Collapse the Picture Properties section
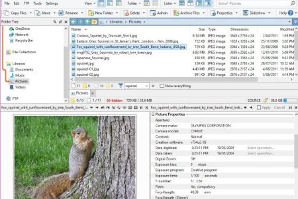This screenshot has width=298, height=199. click(153, 114)
